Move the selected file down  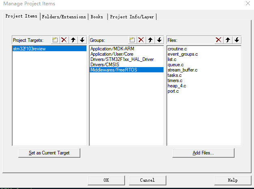pyautogui.click(x=237, y=40)
